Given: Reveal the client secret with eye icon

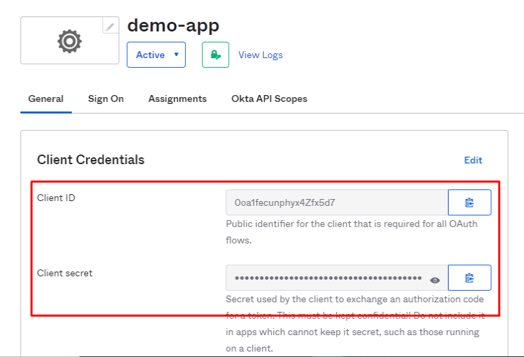Looking at the screenshot, I should (435, 280).
